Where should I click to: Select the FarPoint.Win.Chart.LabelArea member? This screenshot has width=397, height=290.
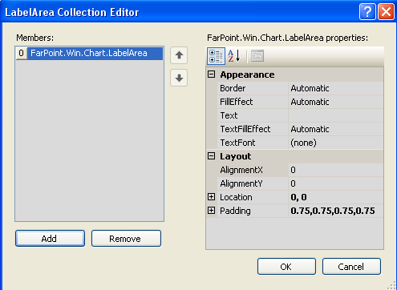click(89, 53)
